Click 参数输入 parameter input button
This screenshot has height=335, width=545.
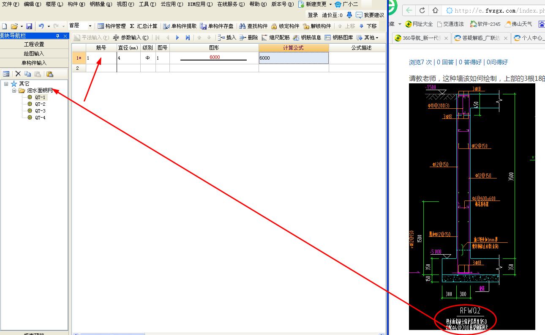pos(131,38)
